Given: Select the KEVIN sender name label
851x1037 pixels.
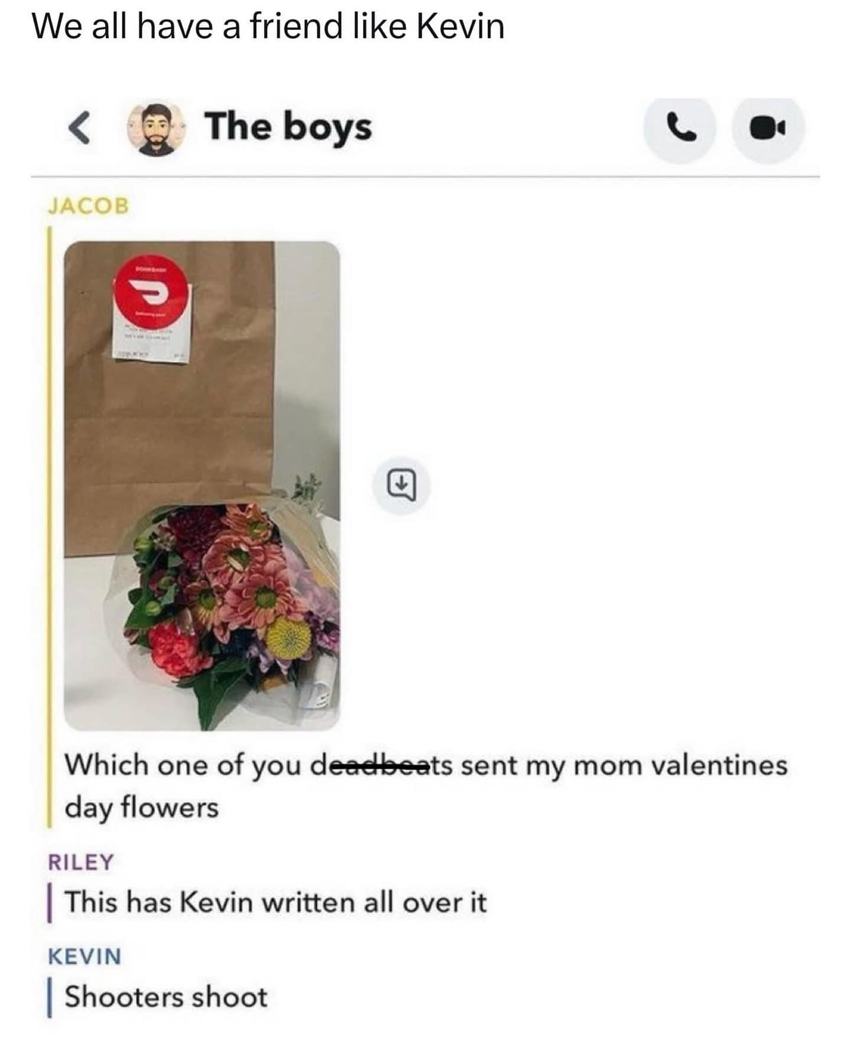Looking at the screenshot, I should tap(84, 956).
